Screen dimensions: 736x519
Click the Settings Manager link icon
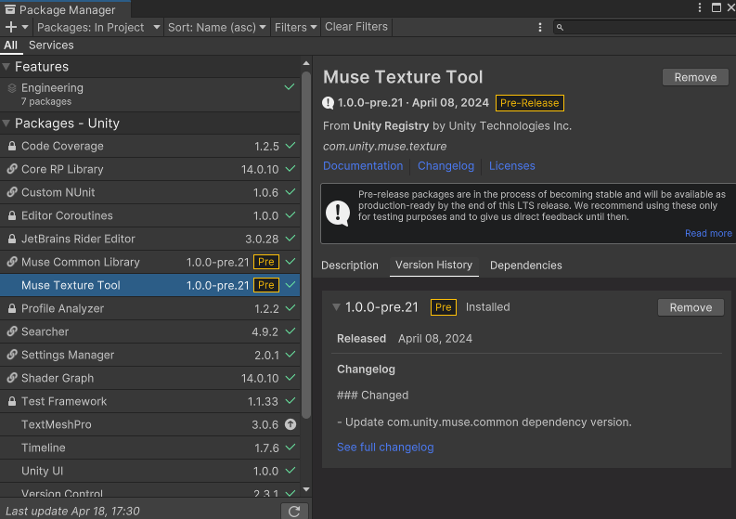(x=12, y=355)
